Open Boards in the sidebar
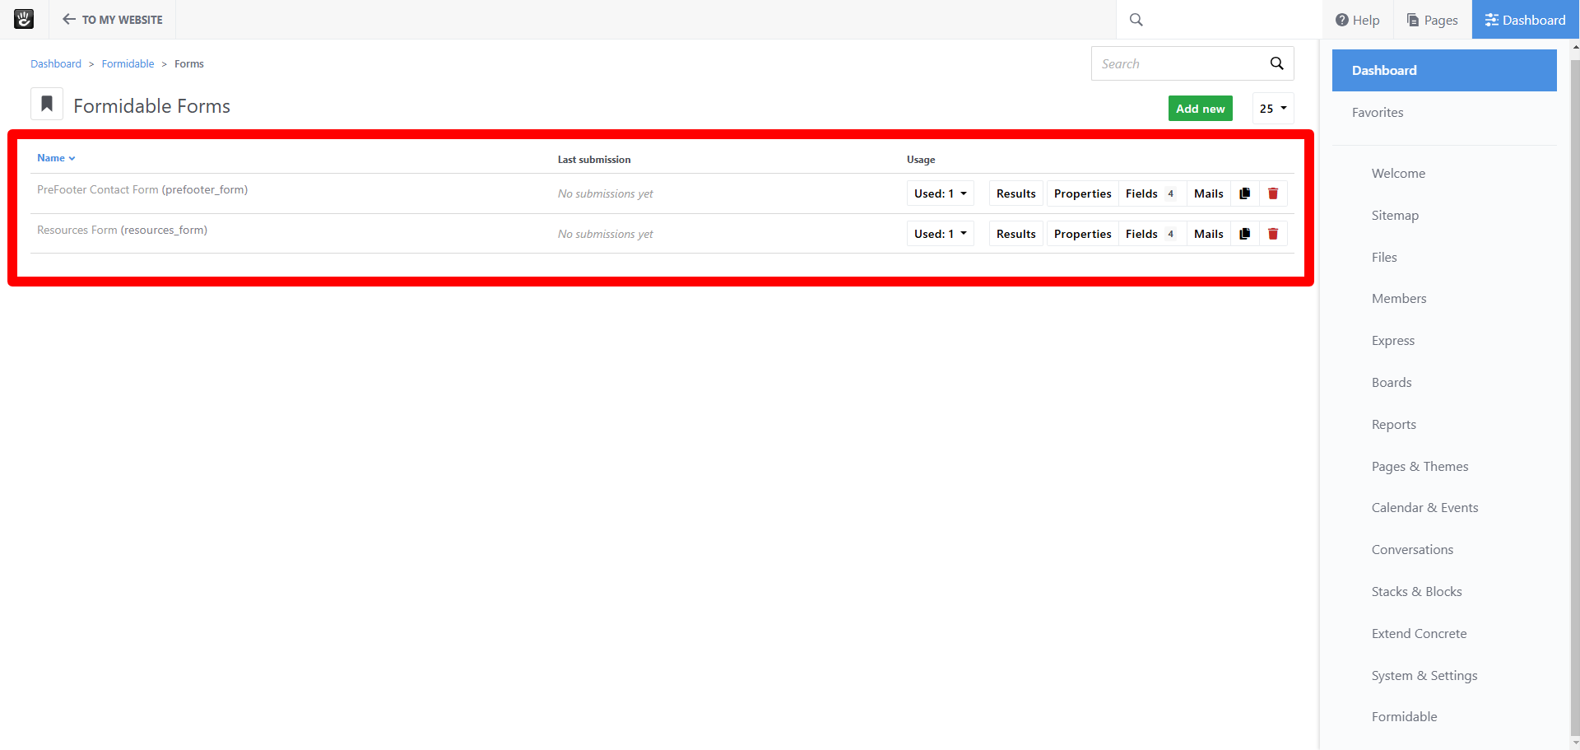The width and height of the screenshot is (1580, 750). [1392, 382]
